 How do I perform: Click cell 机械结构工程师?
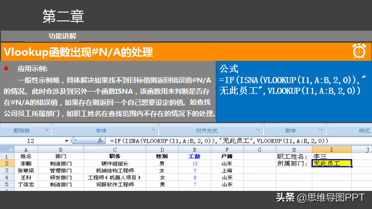click(x=115, y=170)
